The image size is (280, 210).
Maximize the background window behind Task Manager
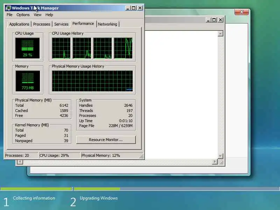pos(214,20)
